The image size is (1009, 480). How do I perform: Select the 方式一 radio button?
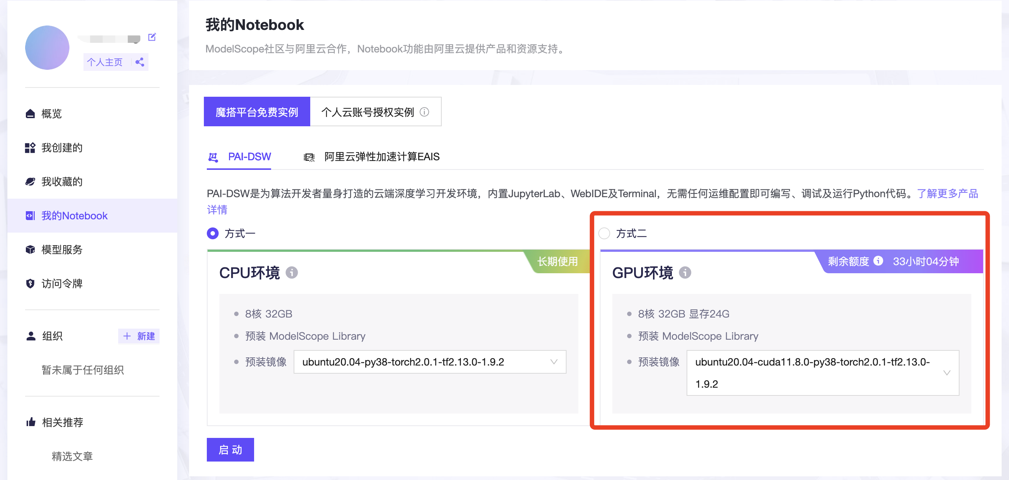pos(213,233)
